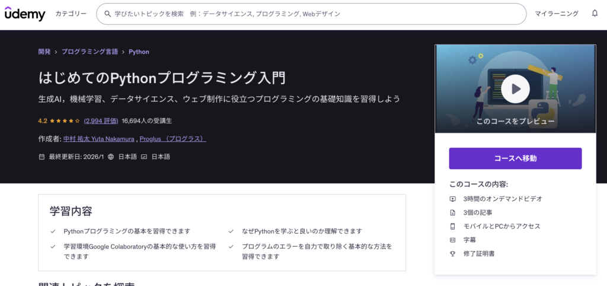Click the globe language icon

[111, 157]
